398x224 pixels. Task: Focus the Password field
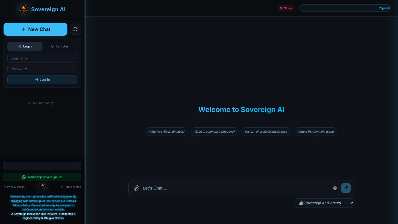(x=42, y=69)
